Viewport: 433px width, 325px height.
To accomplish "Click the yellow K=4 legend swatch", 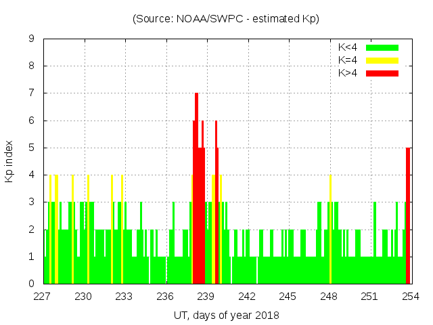I will pos(382,60).
